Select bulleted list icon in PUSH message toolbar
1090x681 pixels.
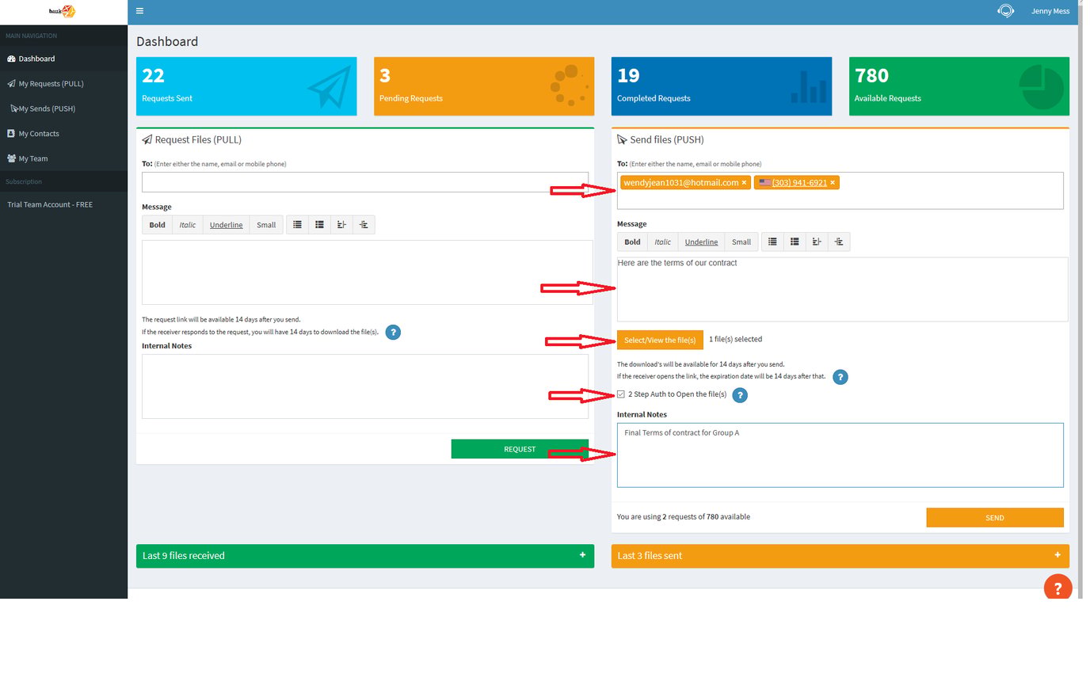pyautogui.click(x=772, y=242)
